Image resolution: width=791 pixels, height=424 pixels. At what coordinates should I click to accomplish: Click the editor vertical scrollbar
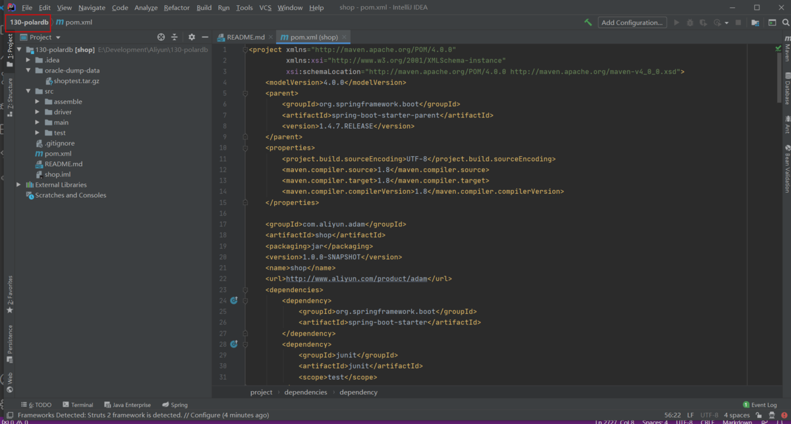click(778, 79)
